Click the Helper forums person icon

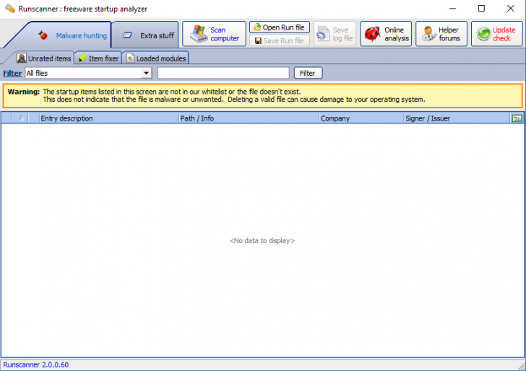[x=428, y=33]
